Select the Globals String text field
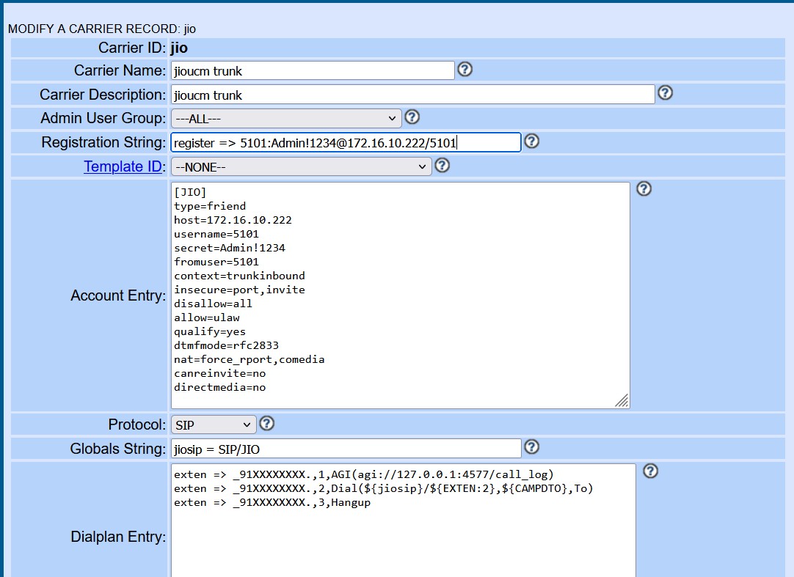The height and width of the screenshot is (577, 794). [345, 448]
